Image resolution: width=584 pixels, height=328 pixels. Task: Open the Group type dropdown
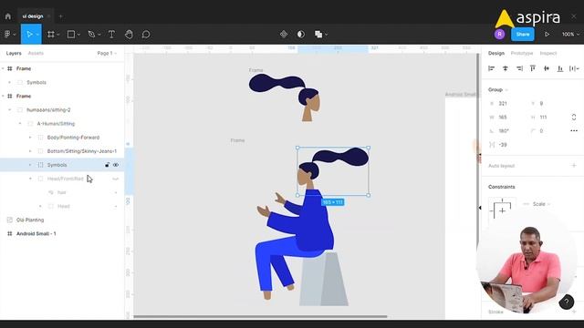[x=498, y=89]
